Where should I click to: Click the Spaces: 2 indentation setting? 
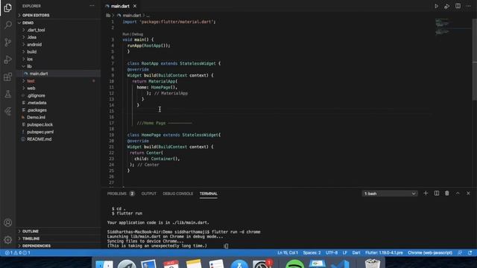pyautogui.click(x=312, y=252)
